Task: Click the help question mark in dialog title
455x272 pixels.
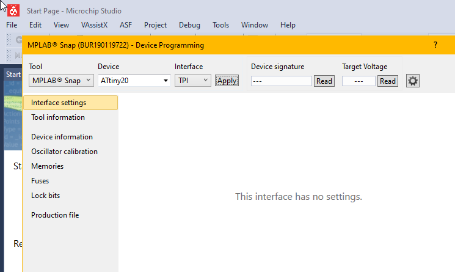Action: [435, 45]
